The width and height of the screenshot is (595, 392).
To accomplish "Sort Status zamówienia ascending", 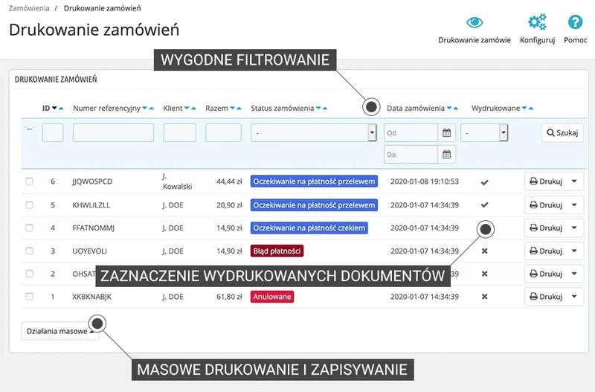I will point(325,108).
